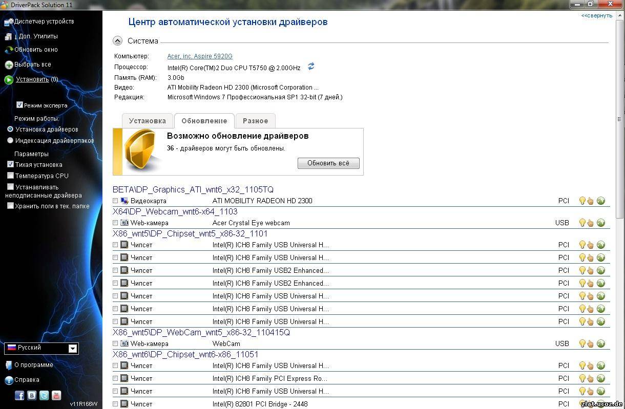Screen dimensions: 625x409
Task: Uncheck Режим эксперта
Action: [x=19, y=105]
